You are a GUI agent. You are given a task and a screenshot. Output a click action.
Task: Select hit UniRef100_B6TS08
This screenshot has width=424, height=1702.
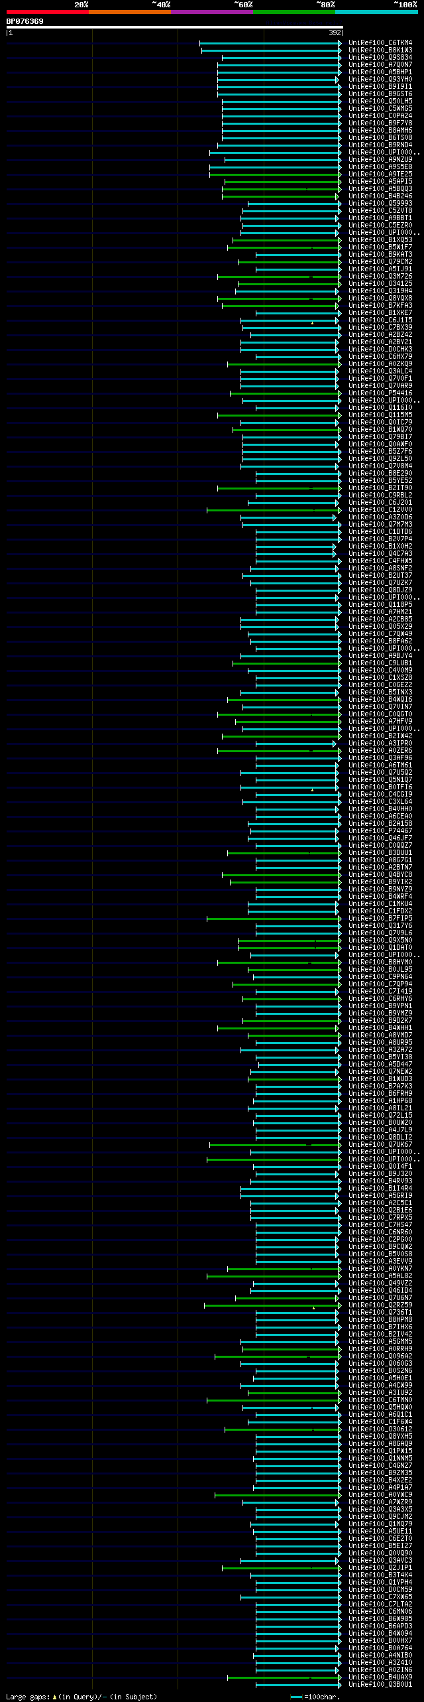point(380,138)
